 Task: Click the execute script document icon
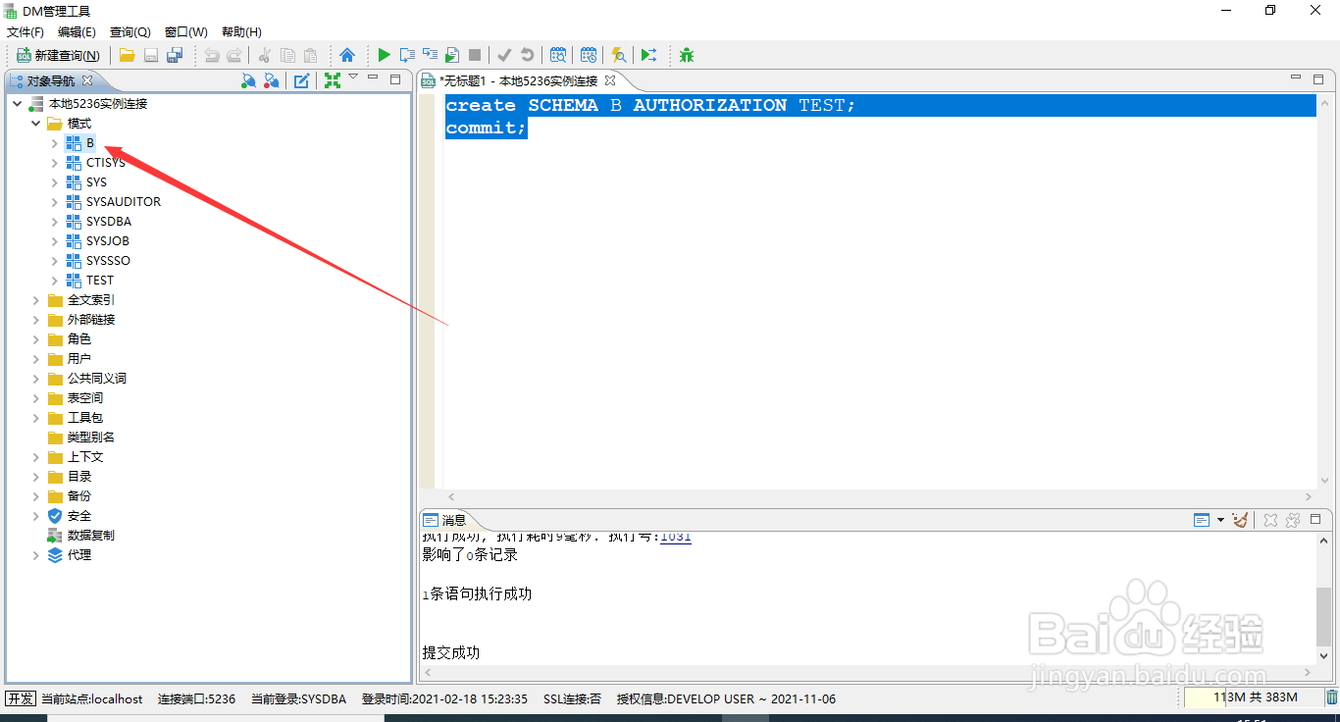[x=452, y=56]
